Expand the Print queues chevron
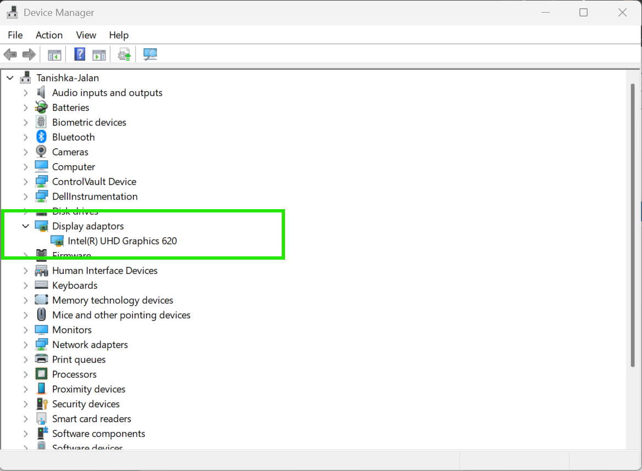Viewport: 642px width, 471px height. click(x=26, y=360)
